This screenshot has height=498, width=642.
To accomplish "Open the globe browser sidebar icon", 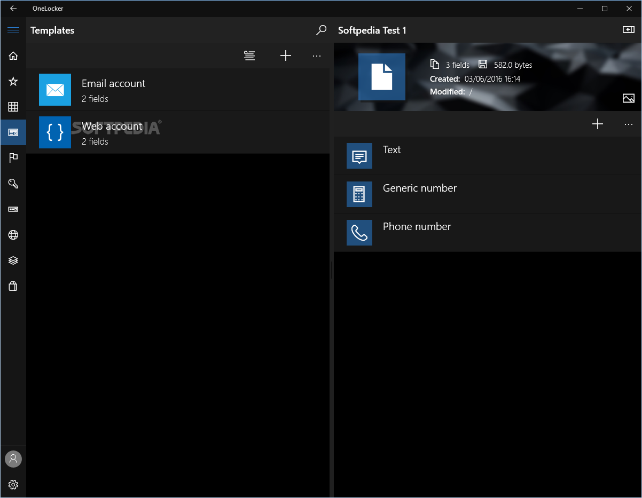I will pos(13,235).
